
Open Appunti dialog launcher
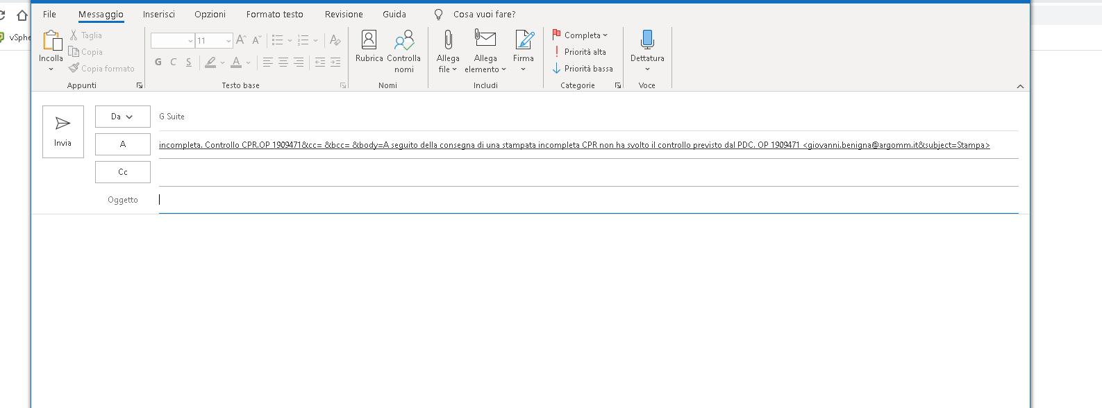140,85
